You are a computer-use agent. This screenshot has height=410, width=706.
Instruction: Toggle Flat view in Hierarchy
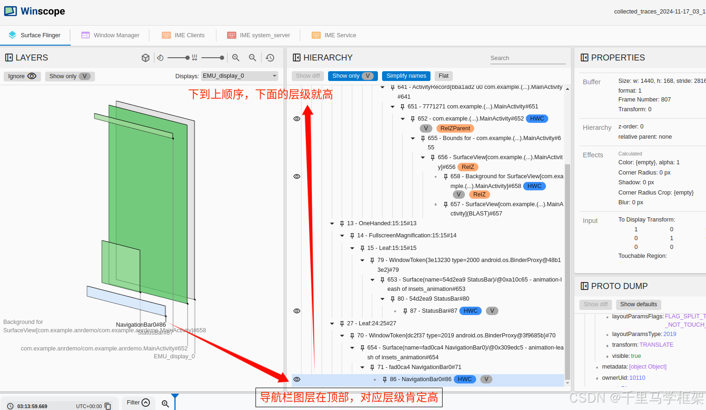click(444, 76)
